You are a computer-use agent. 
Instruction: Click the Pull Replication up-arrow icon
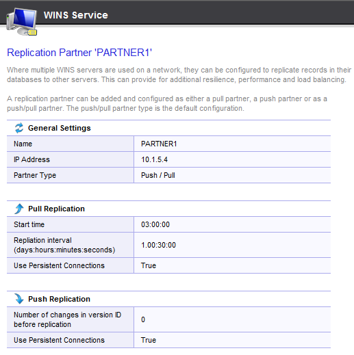pos(19,209)
